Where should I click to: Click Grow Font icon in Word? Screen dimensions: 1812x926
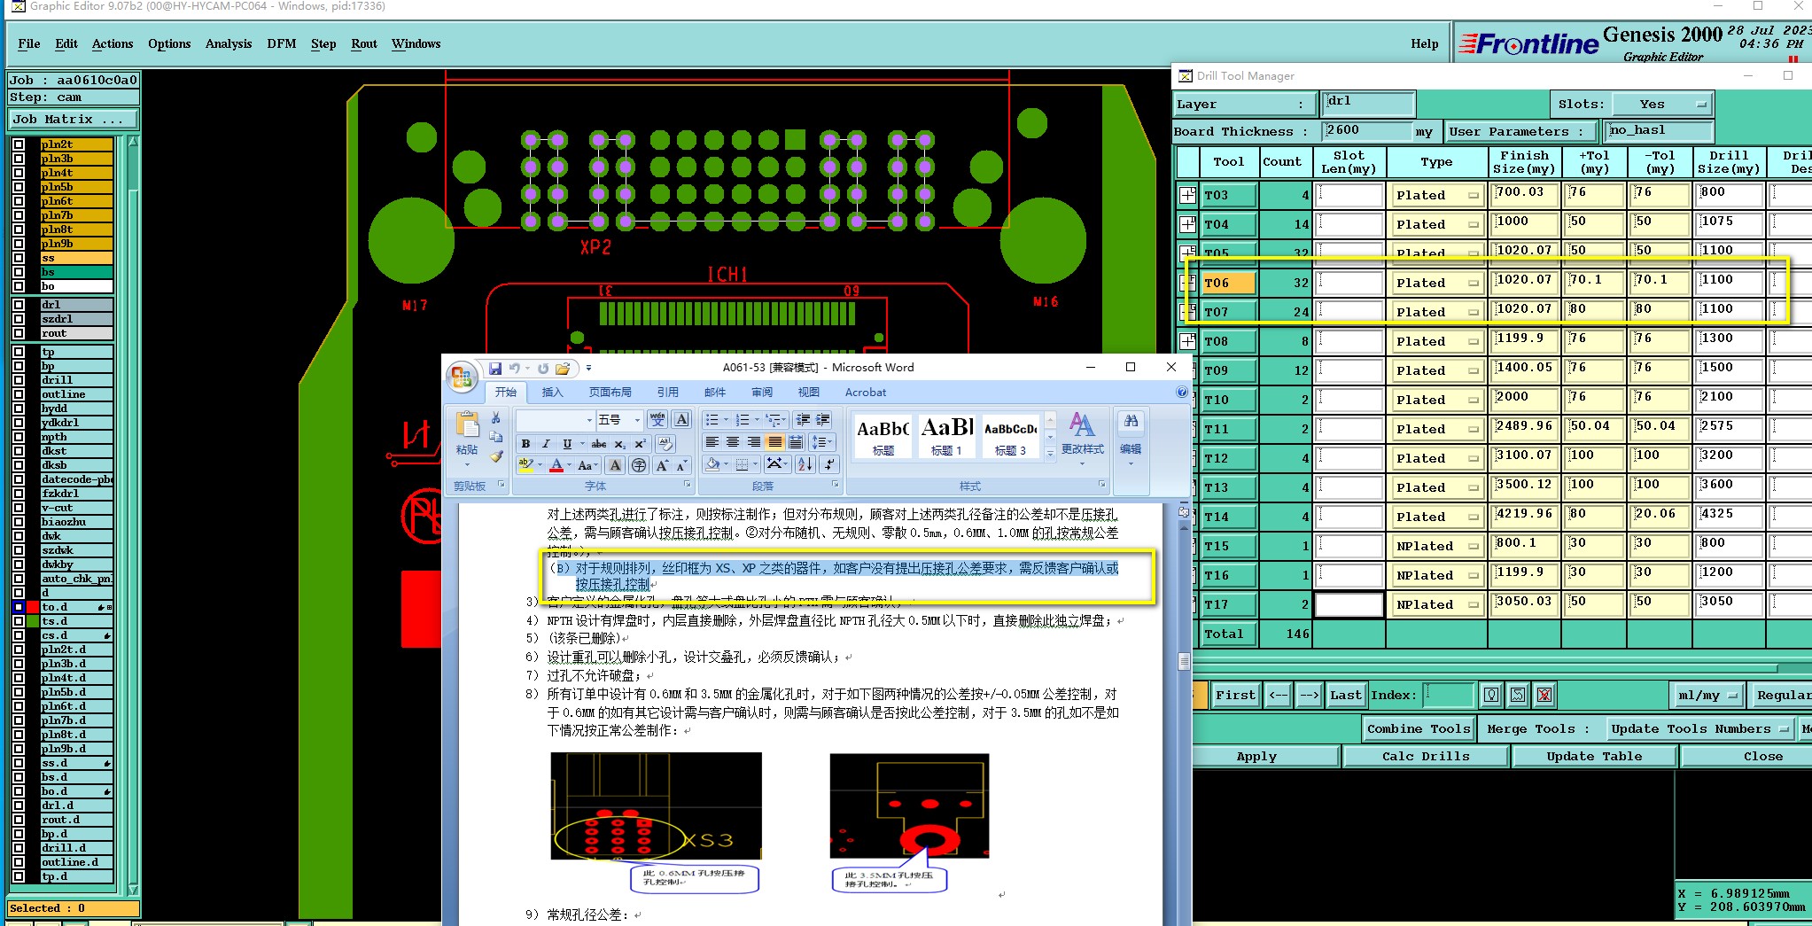(x=661, y=465)
